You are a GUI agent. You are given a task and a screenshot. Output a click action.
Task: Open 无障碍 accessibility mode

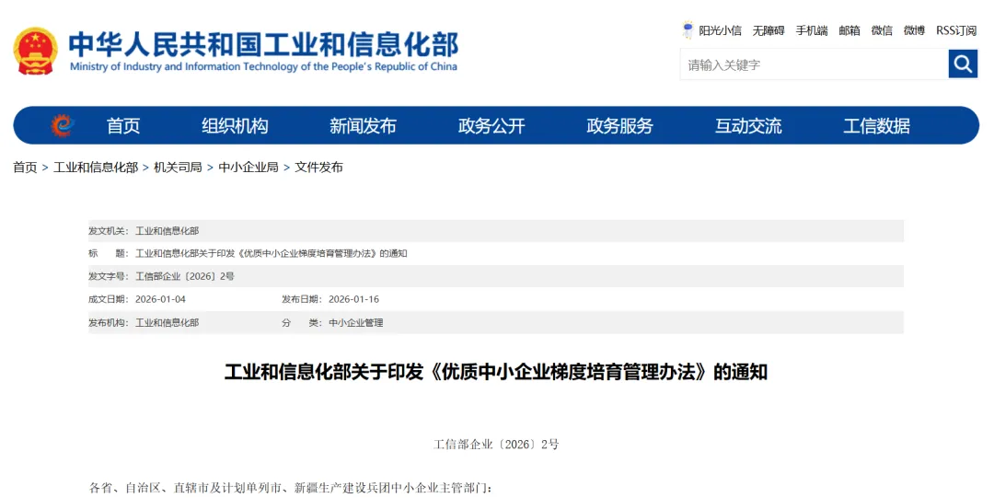[x=769, y=30]
